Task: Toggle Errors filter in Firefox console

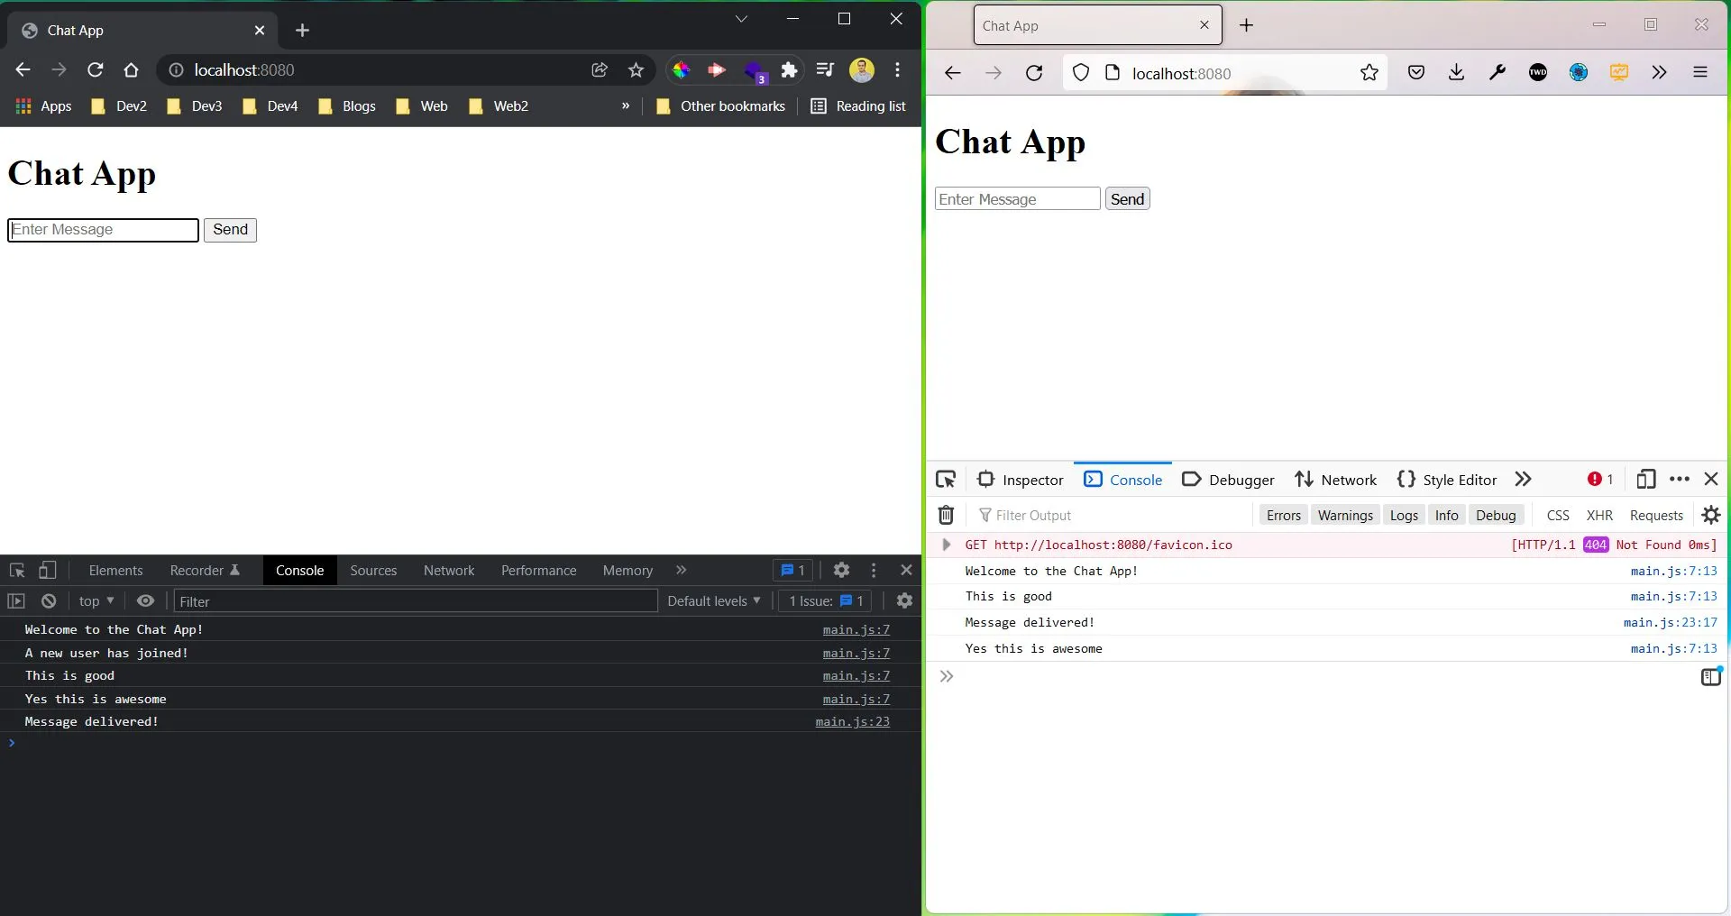Action: [x=1283, y=515]
